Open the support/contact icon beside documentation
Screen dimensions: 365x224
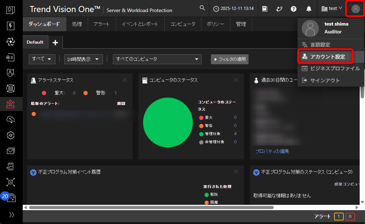click(279, 9)
